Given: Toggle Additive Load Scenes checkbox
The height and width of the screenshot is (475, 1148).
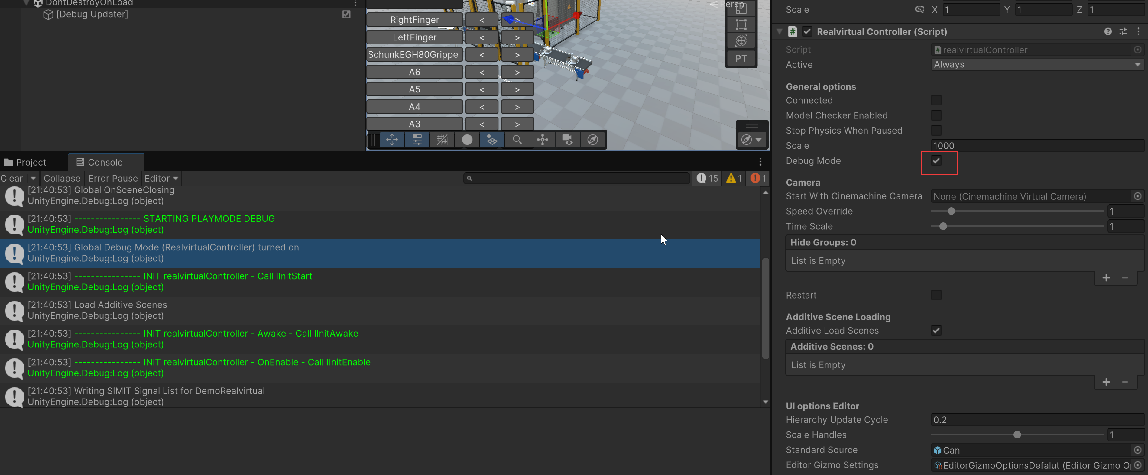Looking at the screenshot, I should click(x=936, y=331).
